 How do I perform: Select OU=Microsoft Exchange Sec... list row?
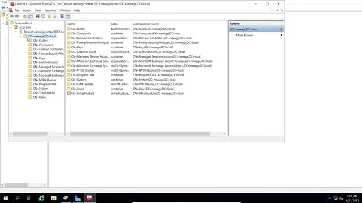[89, 61]
